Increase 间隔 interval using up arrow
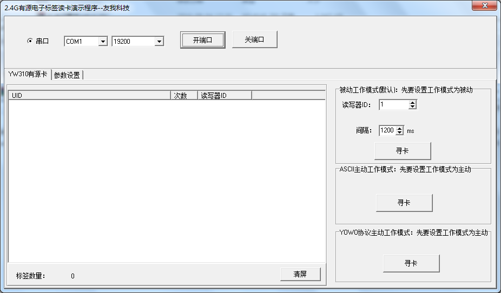This screenshot has width=501, height=293. (400, 128)
